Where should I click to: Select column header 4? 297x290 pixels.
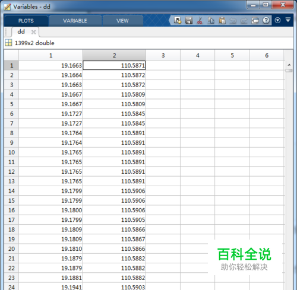click(198, 55)
